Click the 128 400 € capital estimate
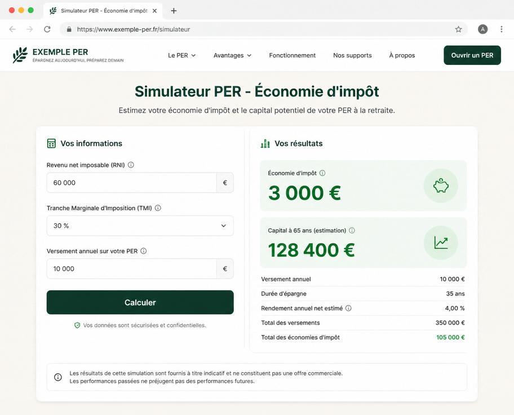The height and width of the screenshot is (415, 514). coord(312,250)
